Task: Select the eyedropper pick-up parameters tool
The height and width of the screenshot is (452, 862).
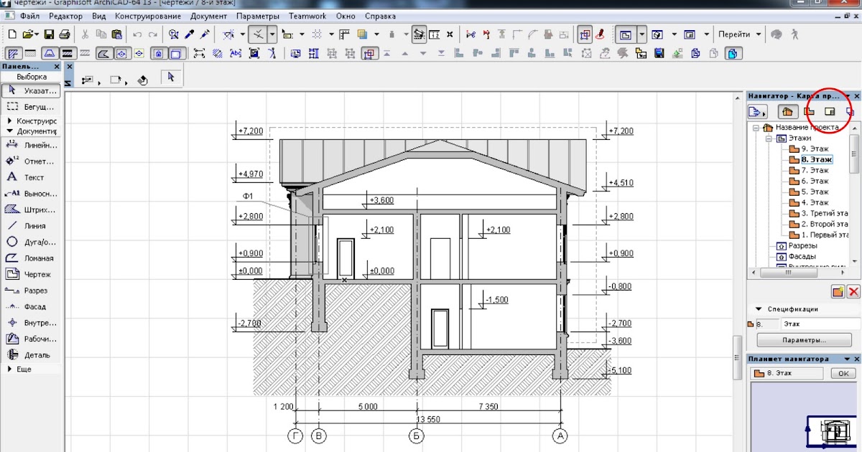Action: point(190,34)
